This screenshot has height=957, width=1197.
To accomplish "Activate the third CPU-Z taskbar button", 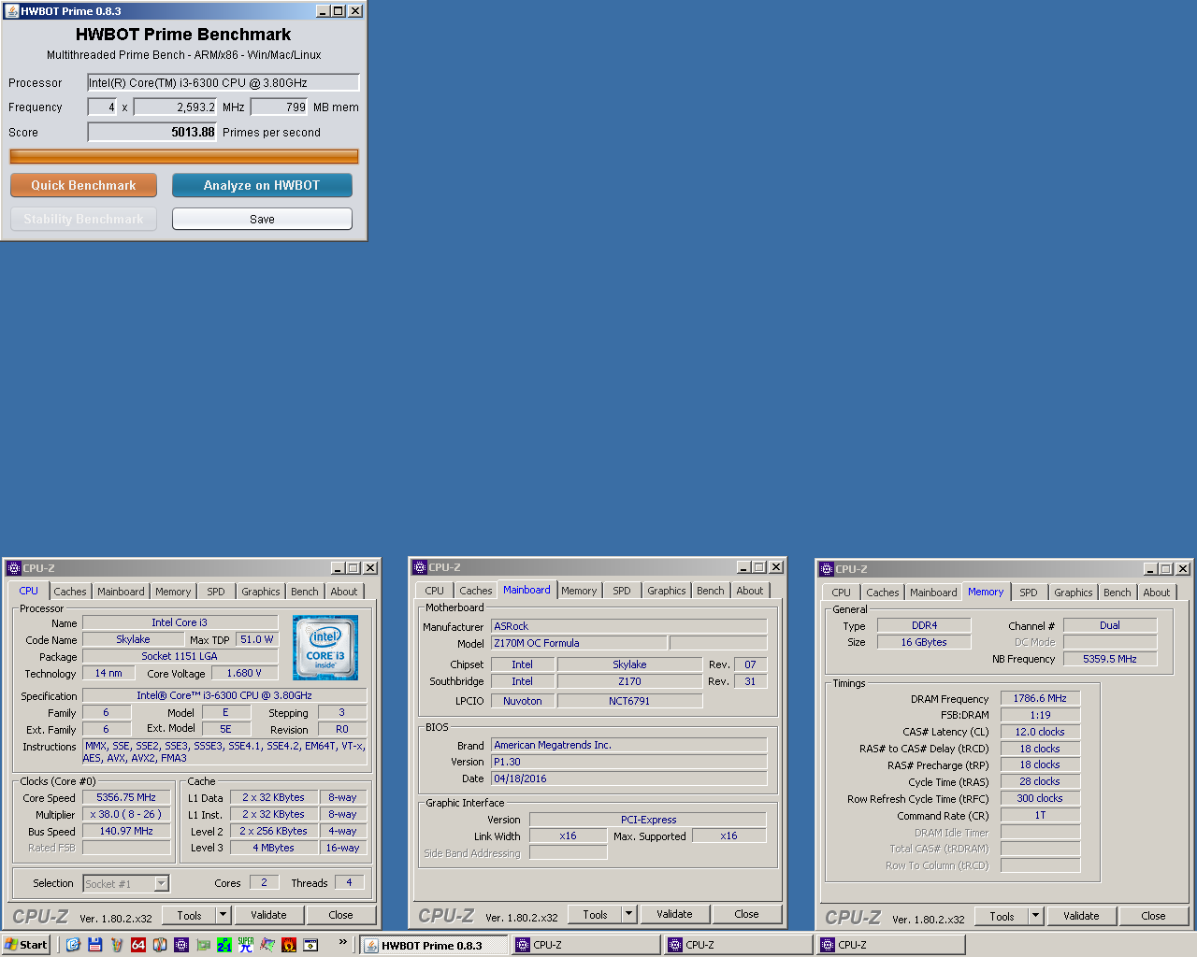I will 891,945.
